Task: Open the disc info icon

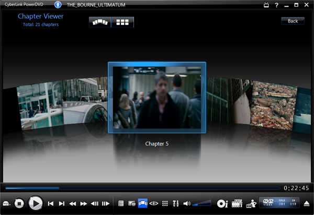Action: [222, 204]
